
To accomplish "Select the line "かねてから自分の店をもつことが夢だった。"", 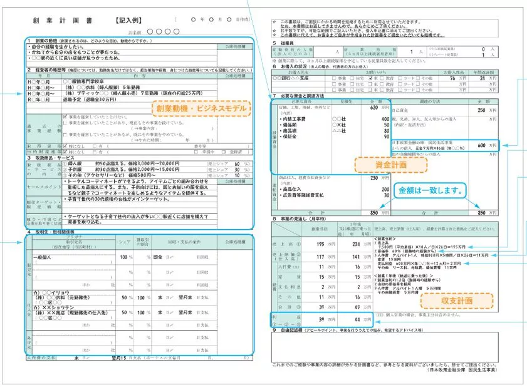I will pos(75,53).
